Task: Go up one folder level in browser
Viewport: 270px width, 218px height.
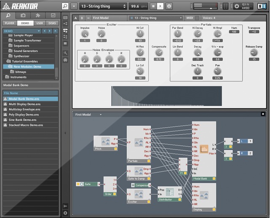Action: tap(56, 31)
